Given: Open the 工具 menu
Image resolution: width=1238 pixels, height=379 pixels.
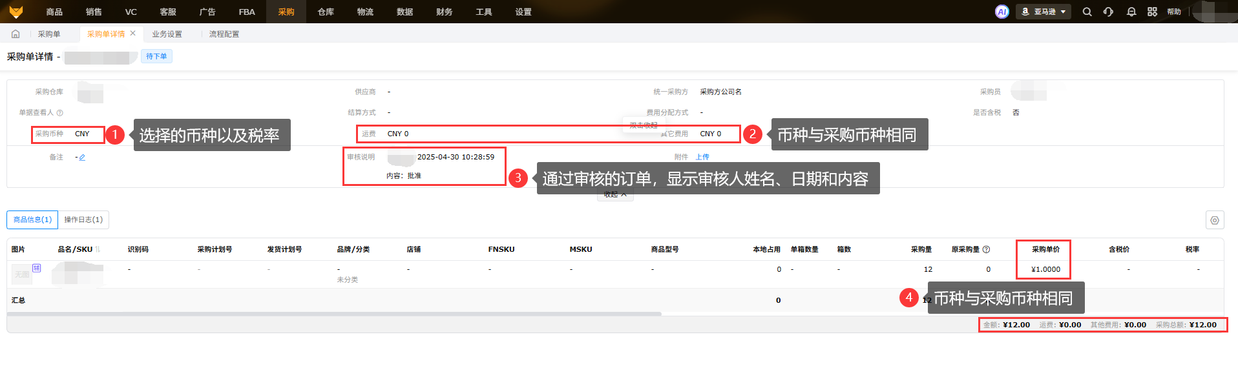Looking at the screenshot, I should click(x=484, y=12).
